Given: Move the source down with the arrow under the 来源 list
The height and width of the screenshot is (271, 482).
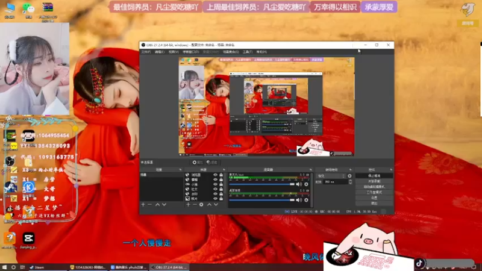Looking at the screenshot, I should coord(216,205).
